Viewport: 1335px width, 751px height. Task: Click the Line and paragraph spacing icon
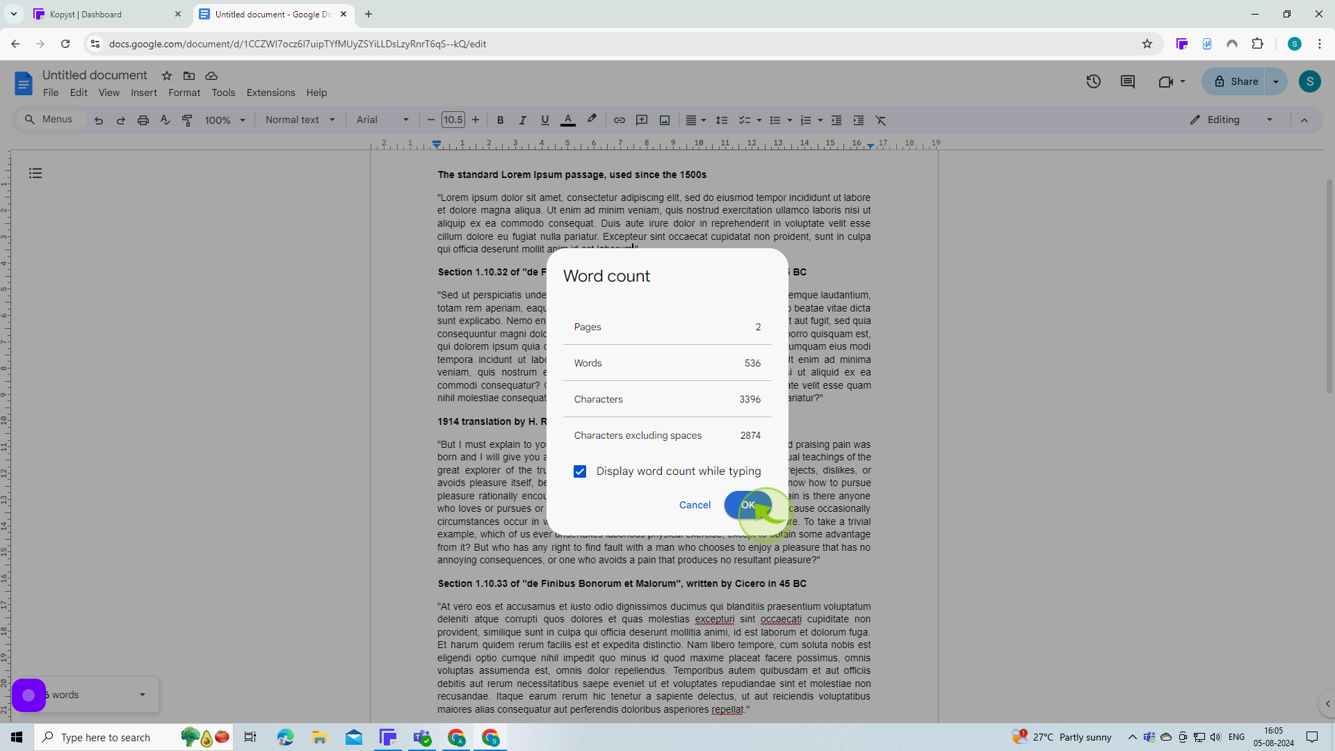(x=722, y=120)
